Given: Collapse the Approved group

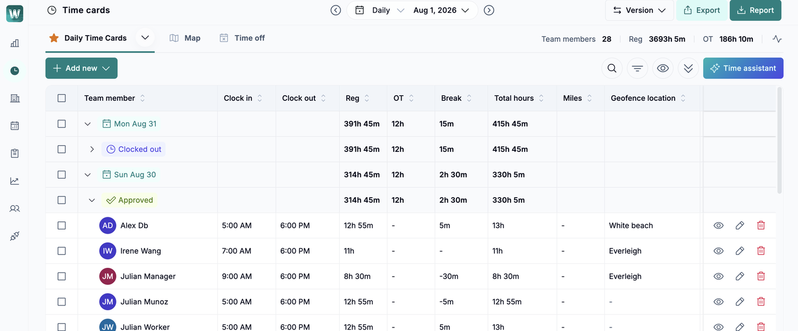Looking at the screenshot, I should click(x=92, y=200).
